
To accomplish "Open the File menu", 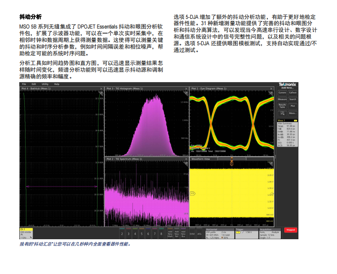I will click(24, 84).
